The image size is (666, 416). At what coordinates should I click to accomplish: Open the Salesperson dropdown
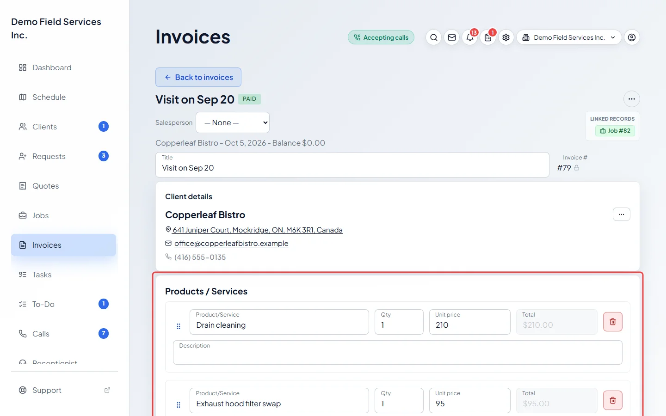coord(233,122)
